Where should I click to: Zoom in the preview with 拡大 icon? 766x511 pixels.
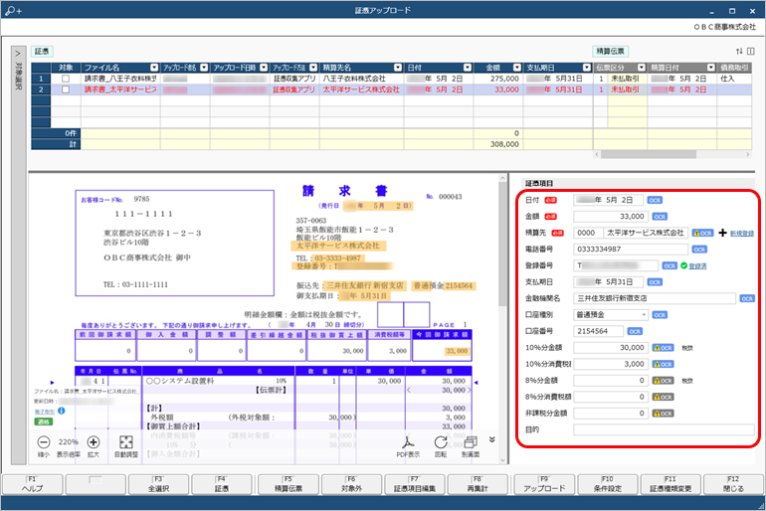point(94,442)
